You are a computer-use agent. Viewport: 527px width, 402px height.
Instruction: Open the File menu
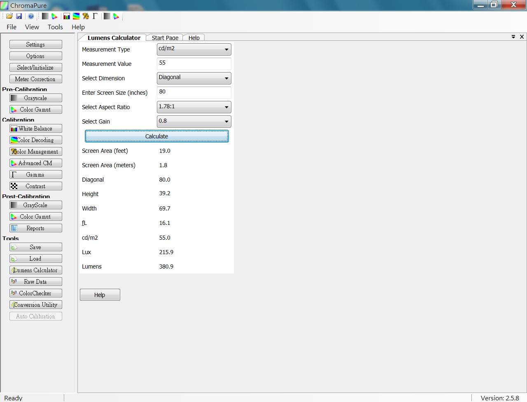12,27
